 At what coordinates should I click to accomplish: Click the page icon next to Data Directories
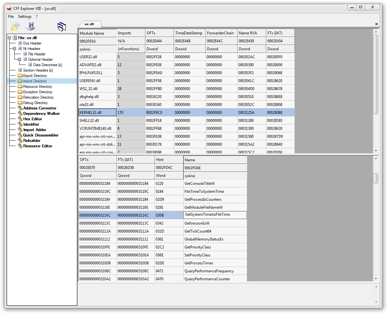30,65
